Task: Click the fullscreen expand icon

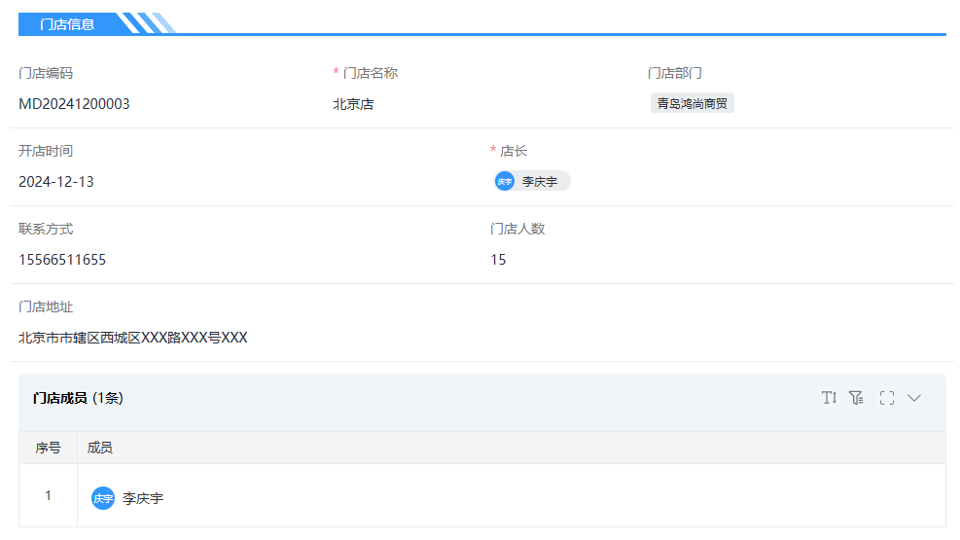Action: coord(886,398)
